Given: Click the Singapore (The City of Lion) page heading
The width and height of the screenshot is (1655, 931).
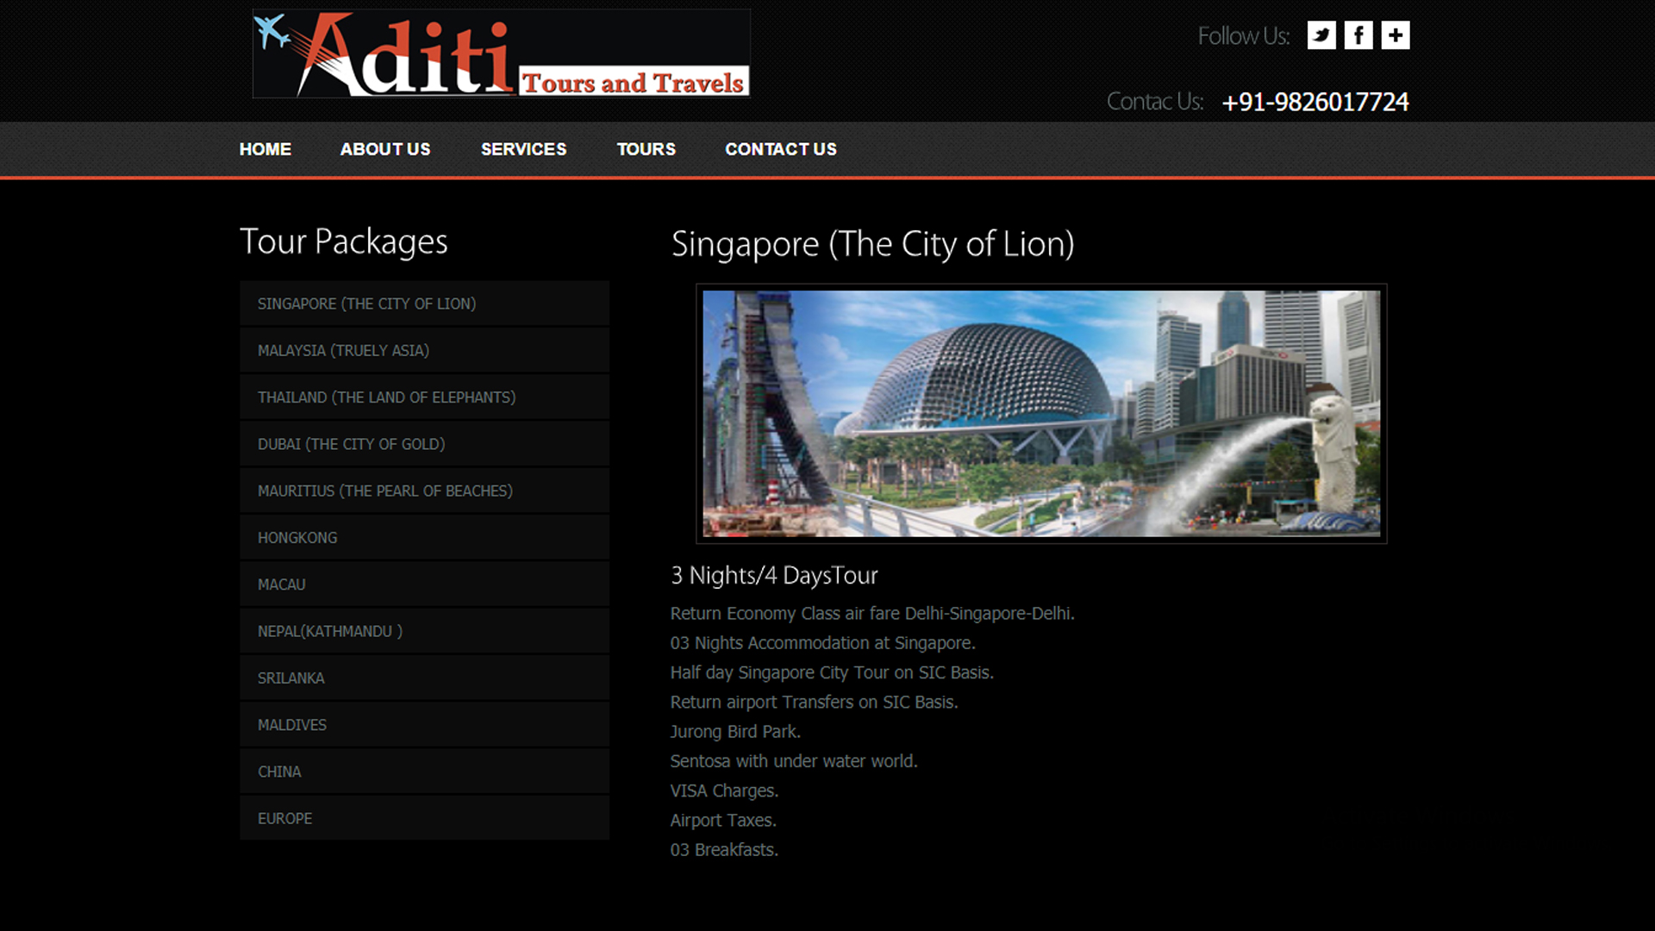Looking at the screenshot, I should [872, 245].
